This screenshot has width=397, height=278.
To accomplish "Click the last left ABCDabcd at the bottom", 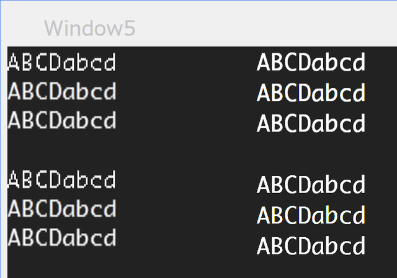I will tap(62, 237).
